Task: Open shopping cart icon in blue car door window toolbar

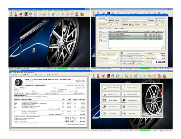Action: (x=53, y=14)
